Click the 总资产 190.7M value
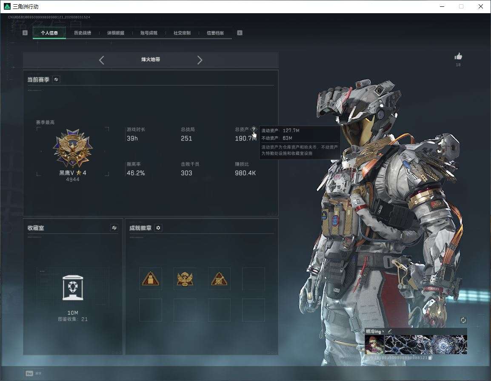Screen dimensions: 491x381 pyautogui.click(x=245, y=138)
